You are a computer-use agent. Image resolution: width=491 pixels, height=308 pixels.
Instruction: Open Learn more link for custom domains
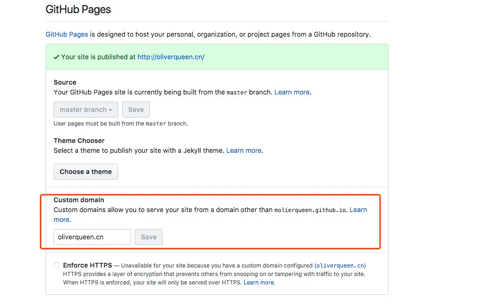(358, 210)
